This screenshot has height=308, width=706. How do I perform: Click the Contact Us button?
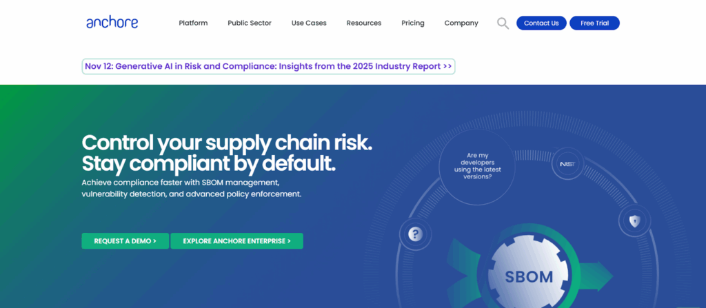tap(541, 23)
